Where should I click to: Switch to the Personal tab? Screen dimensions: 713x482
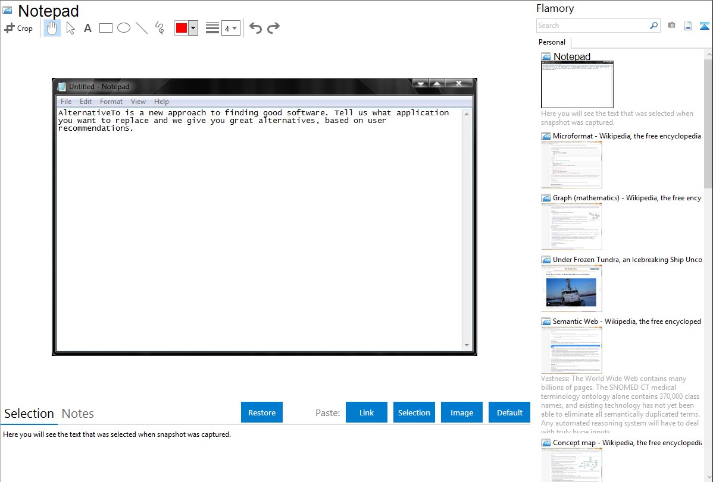(x=552, y=42)
